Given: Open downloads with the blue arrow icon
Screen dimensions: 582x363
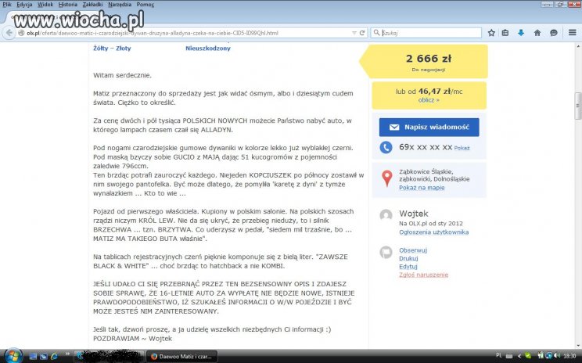Looking at the screenshot, I should tap(521, 33).
